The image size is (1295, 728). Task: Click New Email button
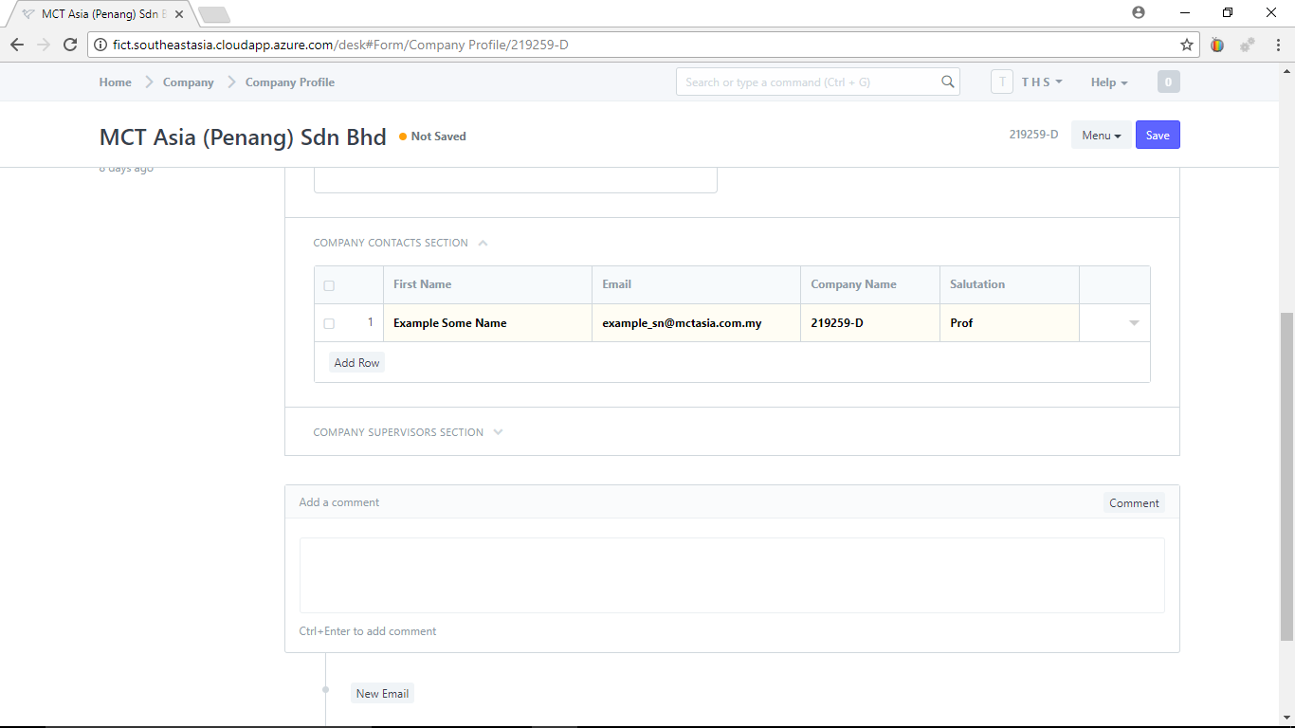(x=382, y=693)
